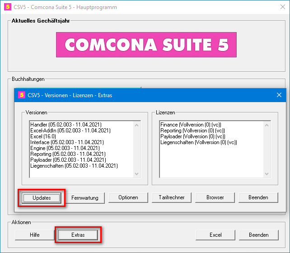
Task: Click down arrow of Versionen list scrollbar
Action: click(x=137, y=173)
